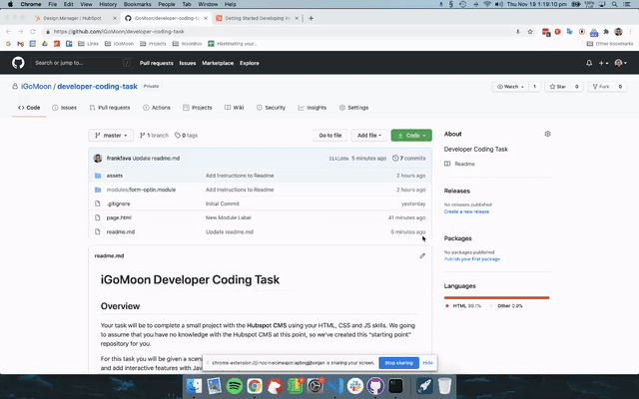Screen dimensions: 639x399
Task: Open the History menu in macOS menu bar
Action: [x=108, y=4]
